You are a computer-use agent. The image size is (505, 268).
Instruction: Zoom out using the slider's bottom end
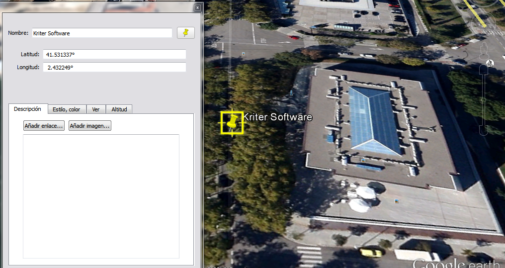coord(483,131)
